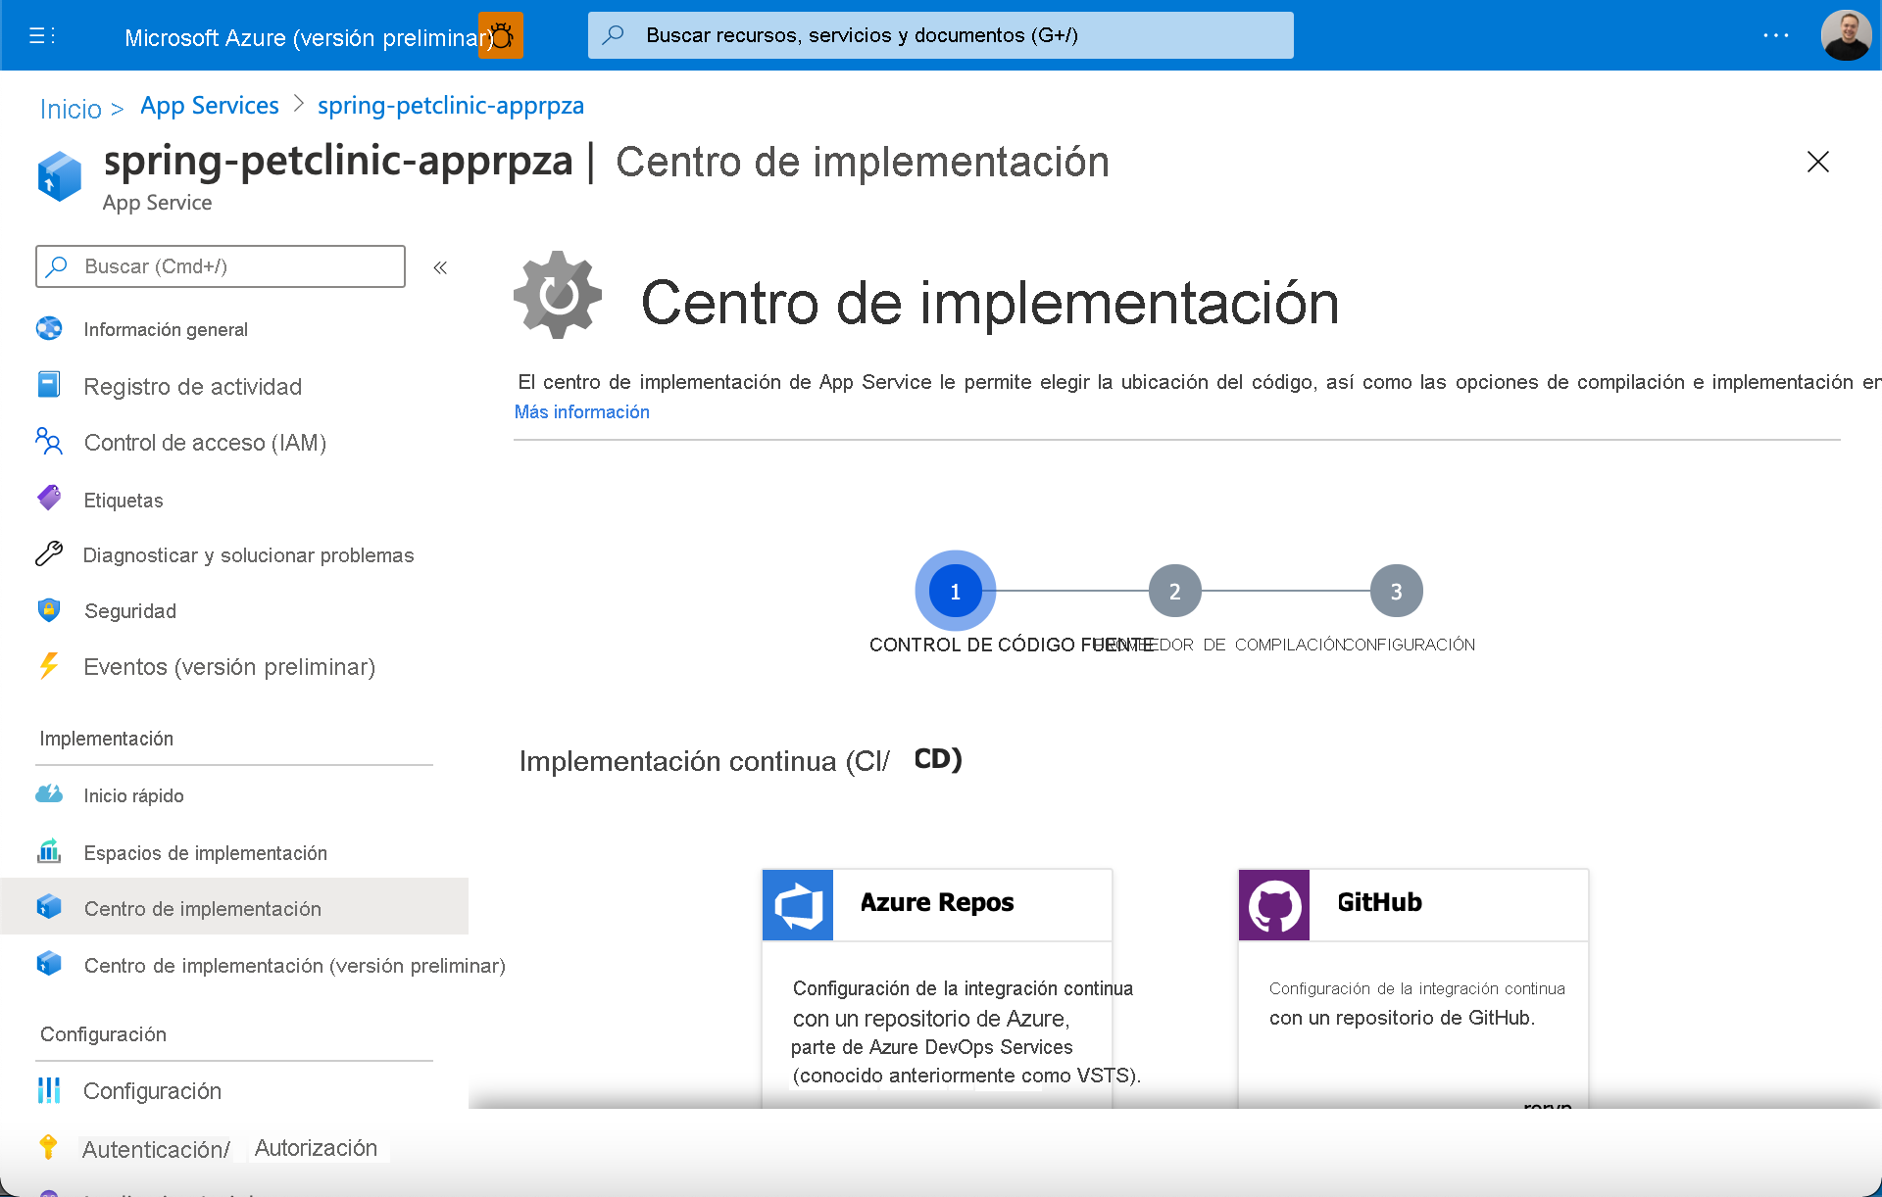Screen dimensions: 1882x1197
Task: Click the resource search bar
Action: click(940, 35)
